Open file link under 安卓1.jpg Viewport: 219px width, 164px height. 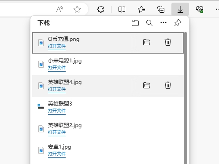57,154
